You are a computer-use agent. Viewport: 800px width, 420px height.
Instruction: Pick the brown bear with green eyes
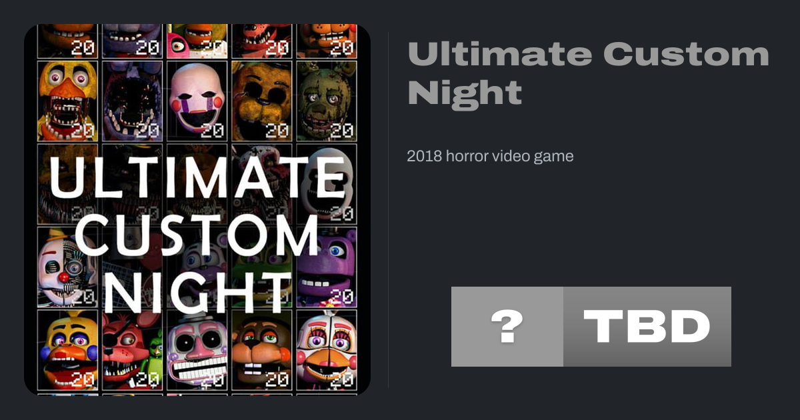coord(262,349)
